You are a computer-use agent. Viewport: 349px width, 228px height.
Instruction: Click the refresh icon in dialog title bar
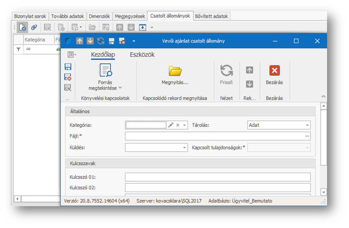coord(100,41)
